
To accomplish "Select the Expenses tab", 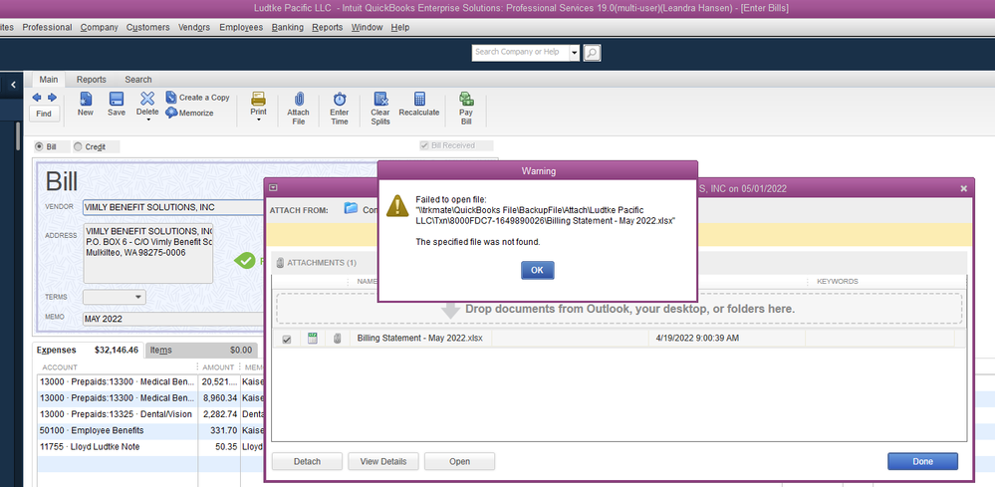I will 89,350.
